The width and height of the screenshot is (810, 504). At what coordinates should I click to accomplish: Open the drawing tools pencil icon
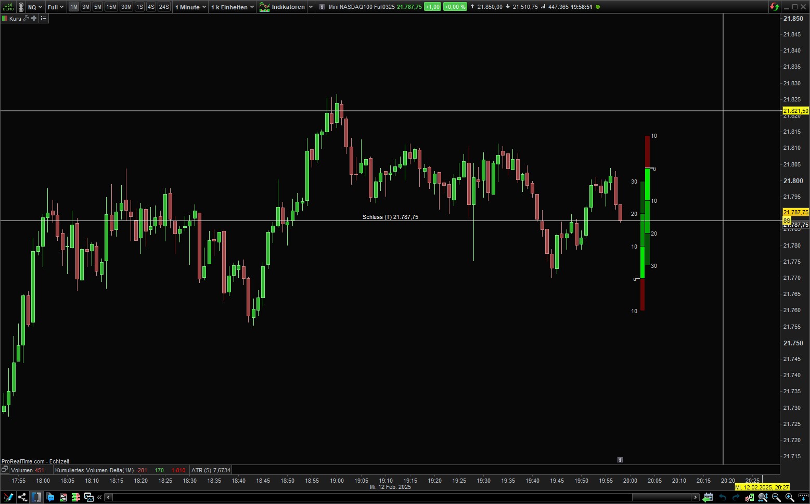tap(8, 497)
